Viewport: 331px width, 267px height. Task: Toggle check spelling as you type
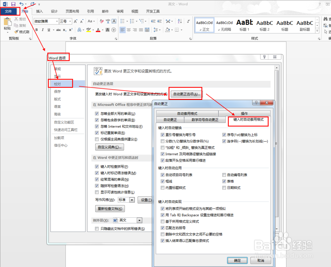click(97, 166)
